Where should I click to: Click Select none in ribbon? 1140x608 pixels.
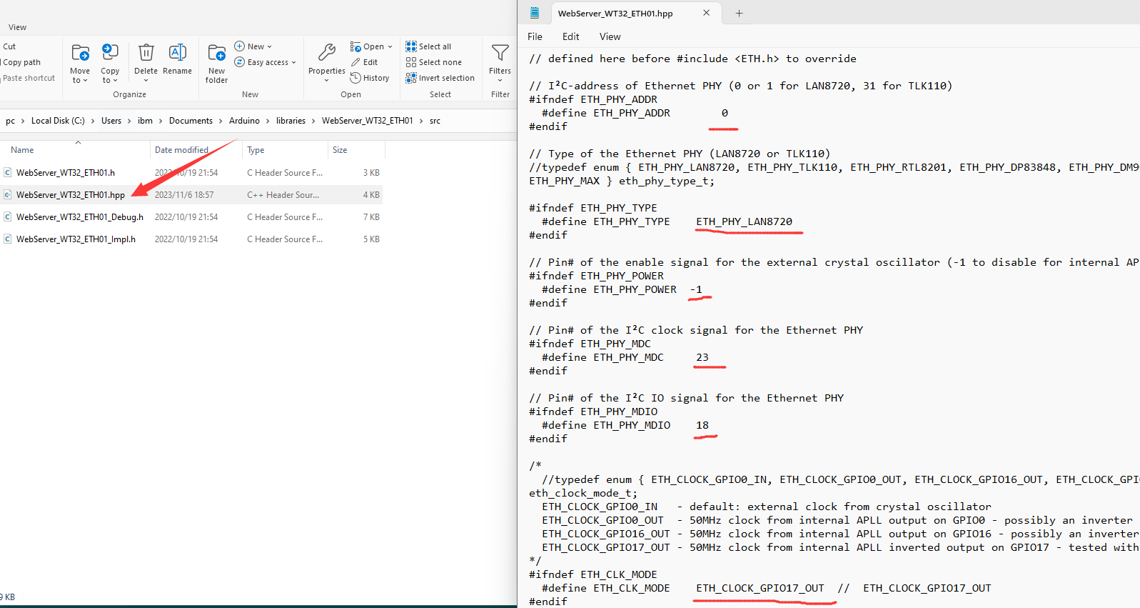433,62
